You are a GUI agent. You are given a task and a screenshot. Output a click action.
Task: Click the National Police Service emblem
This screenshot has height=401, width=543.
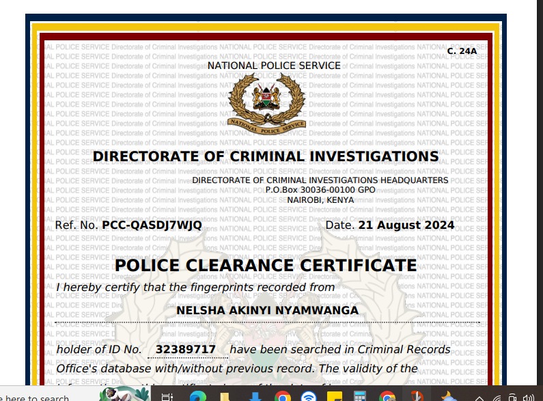[x=266, y=102]
